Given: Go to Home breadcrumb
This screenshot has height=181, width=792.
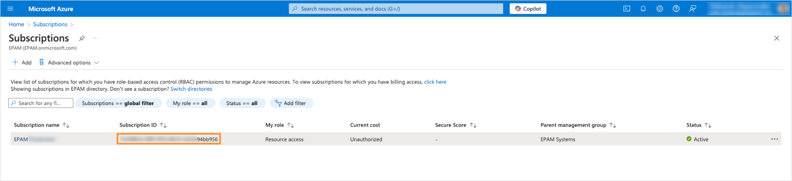Looking at the screenshot, I should click(x=16, y=24).
